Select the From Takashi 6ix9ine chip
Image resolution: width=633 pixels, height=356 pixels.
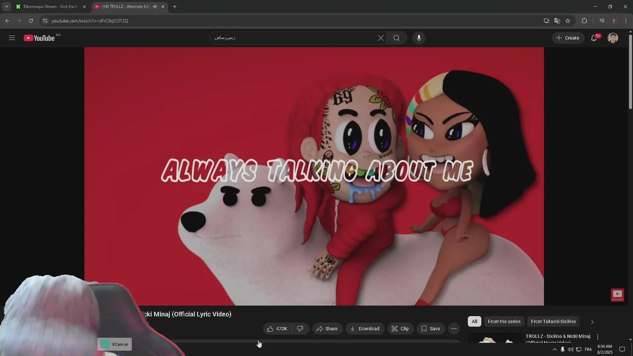553,321
